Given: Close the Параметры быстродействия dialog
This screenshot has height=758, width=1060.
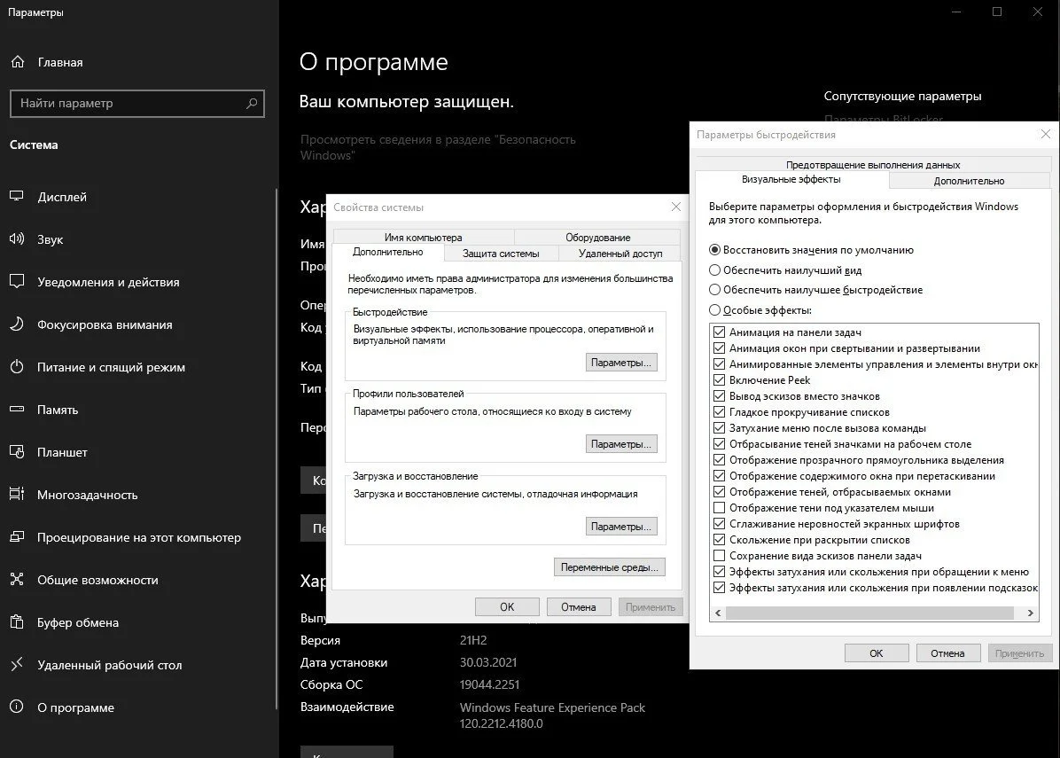Looking at the screenshot, I should pos(1046,134).
